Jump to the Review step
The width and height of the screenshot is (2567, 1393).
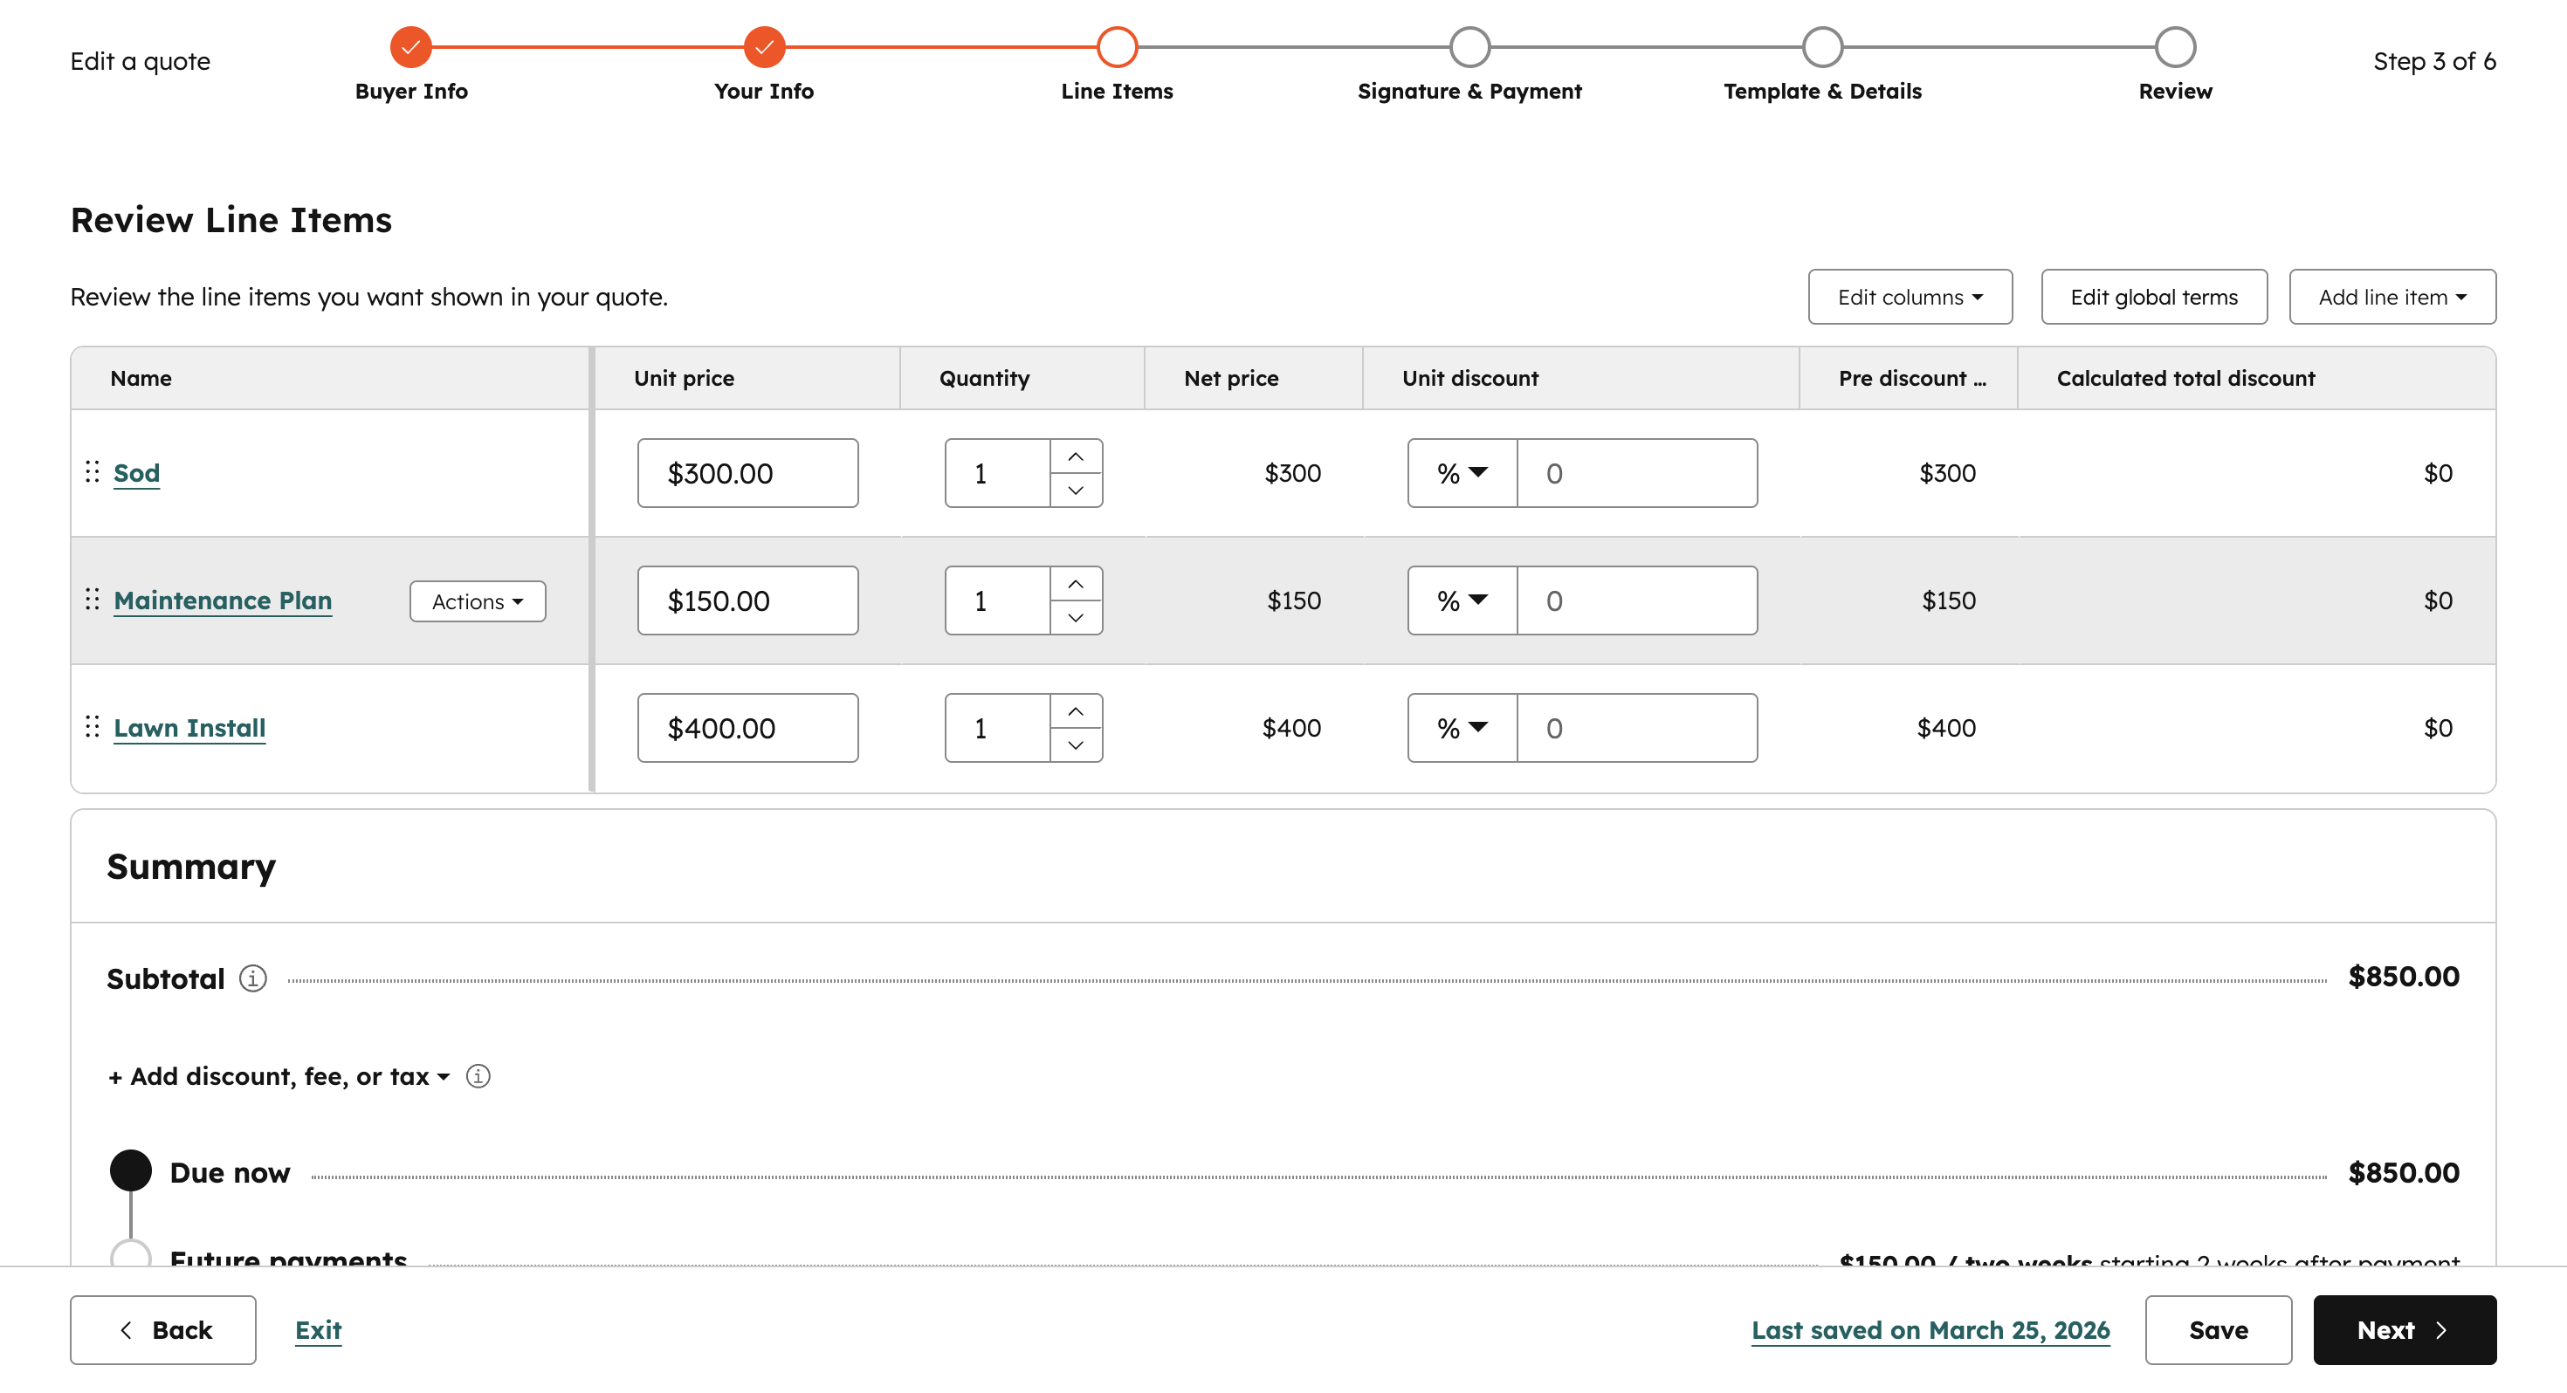pyautogui.click(x=2174, y=47)
